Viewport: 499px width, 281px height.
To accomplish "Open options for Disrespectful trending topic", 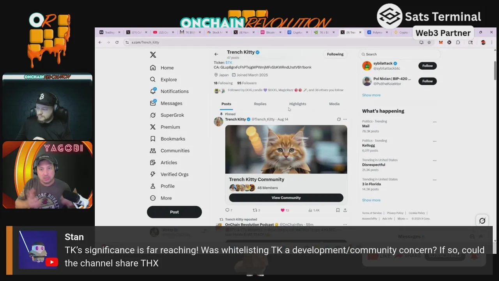I will click(434, 160).
